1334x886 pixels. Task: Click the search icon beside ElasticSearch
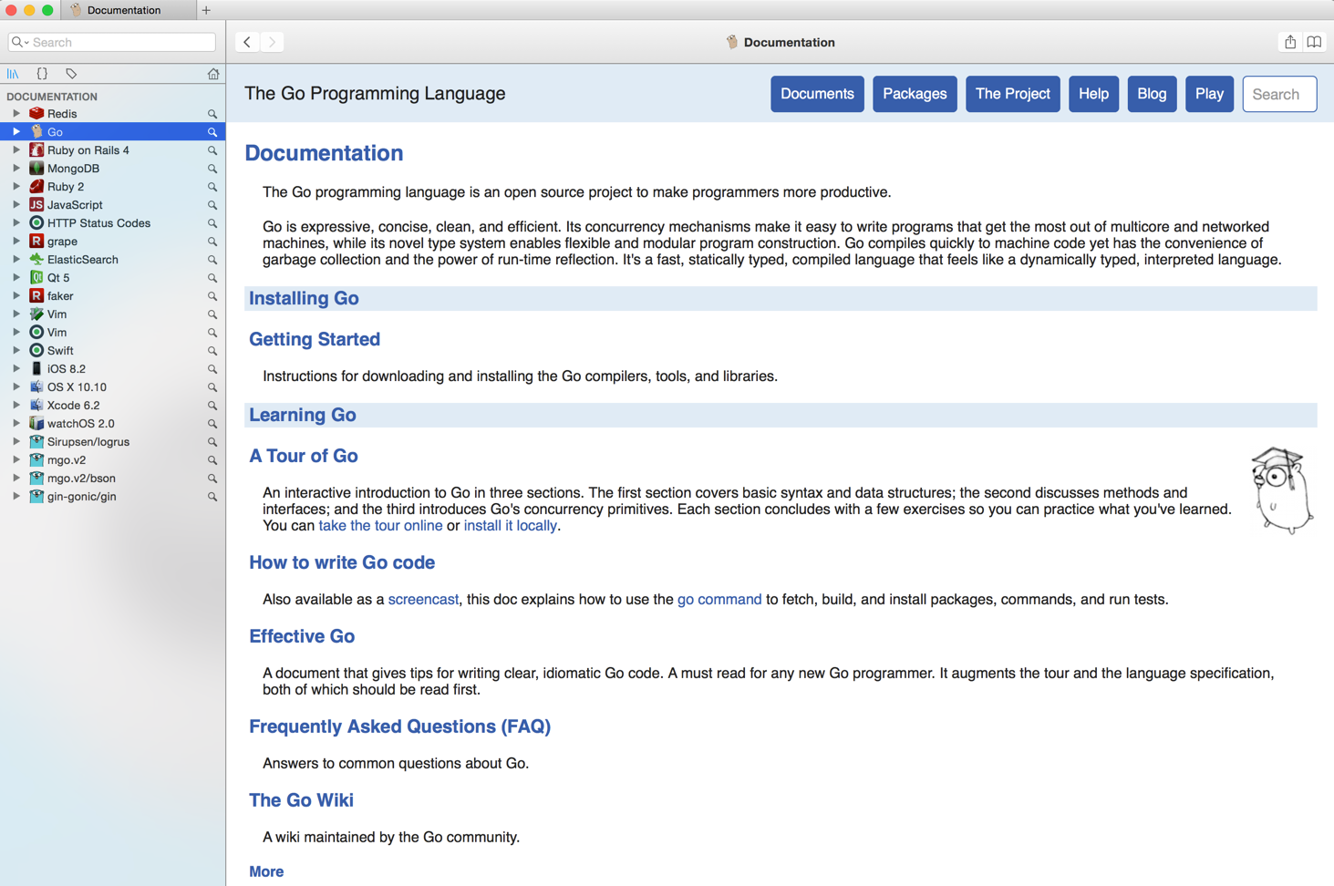point(212,260)
